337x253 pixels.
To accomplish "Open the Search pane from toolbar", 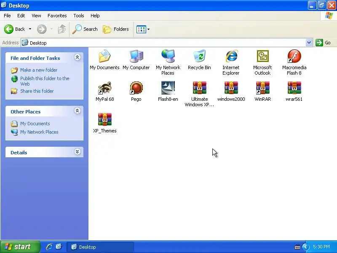I will pos(85,29).
